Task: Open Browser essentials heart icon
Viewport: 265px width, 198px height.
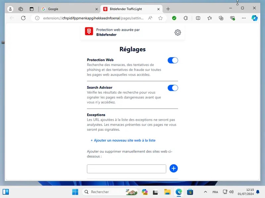Action: coord(233,18)
